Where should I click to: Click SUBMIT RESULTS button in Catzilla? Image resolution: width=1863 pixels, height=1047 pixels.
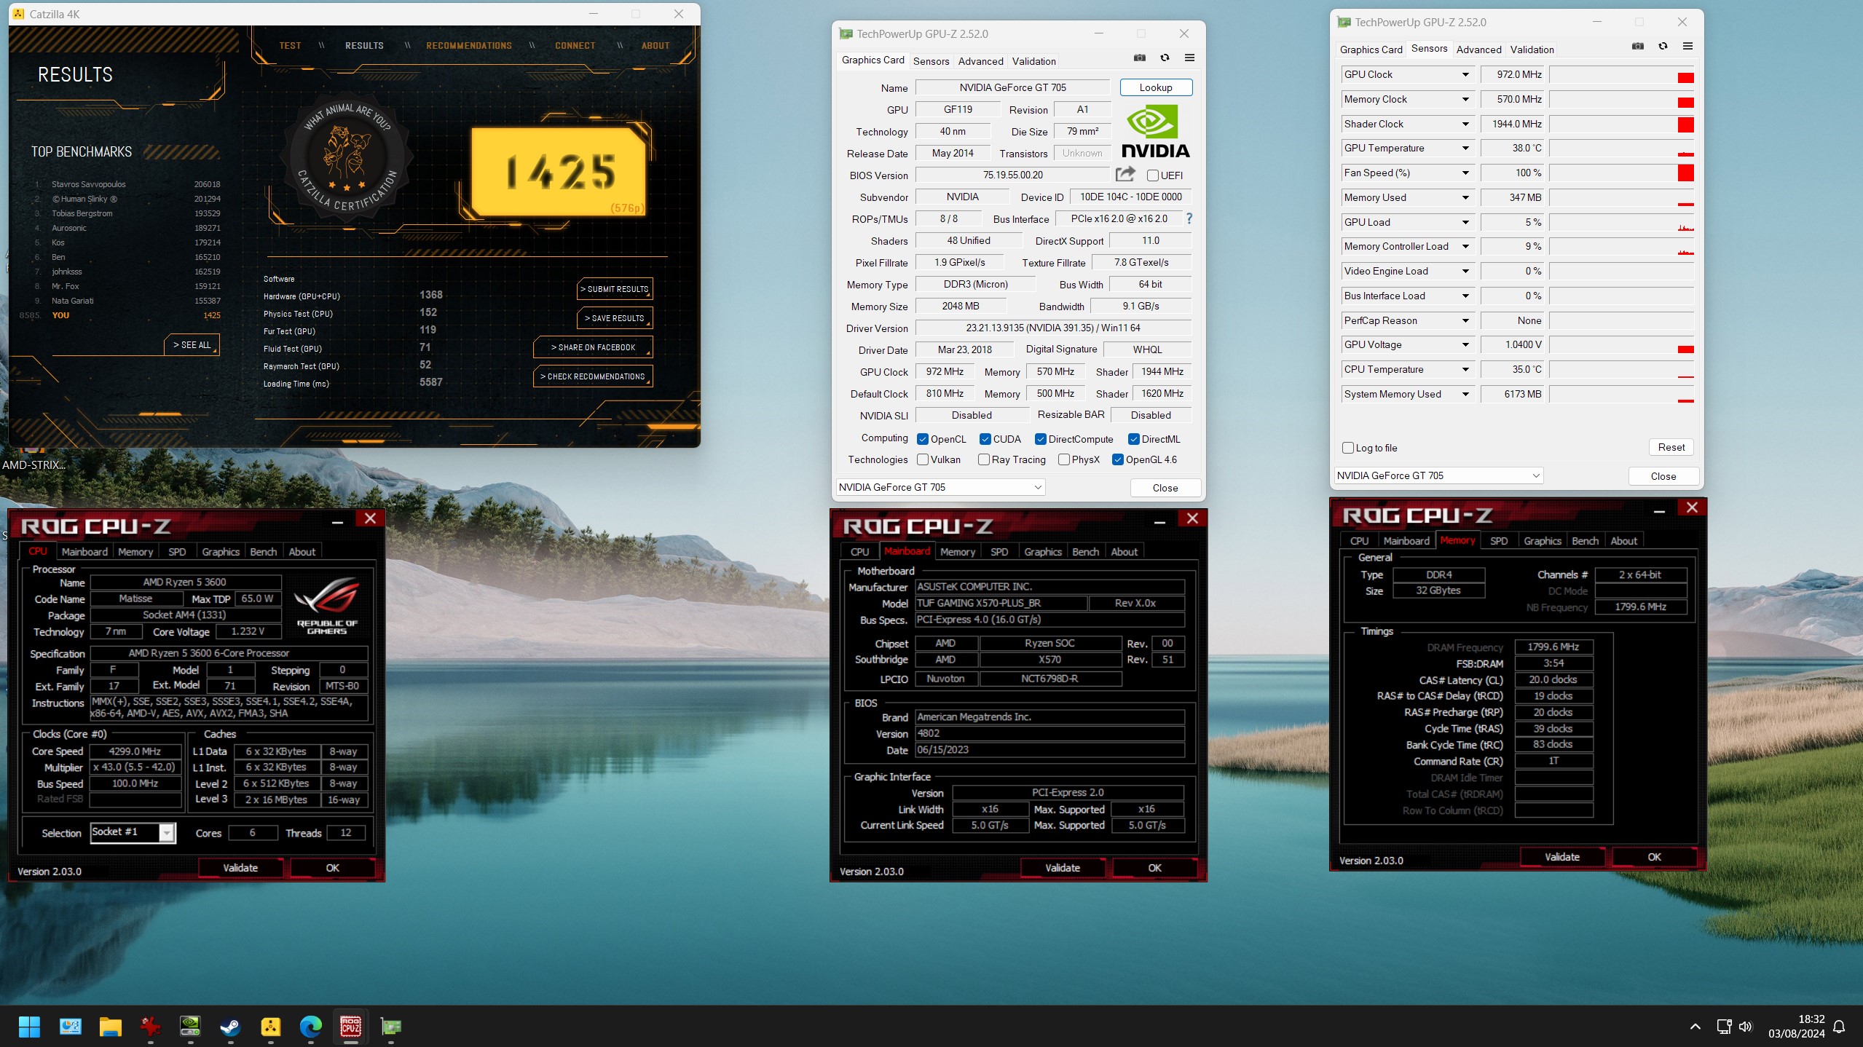tap(615, 289)
